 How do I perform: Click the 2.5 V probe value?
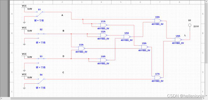coord(196,26)
